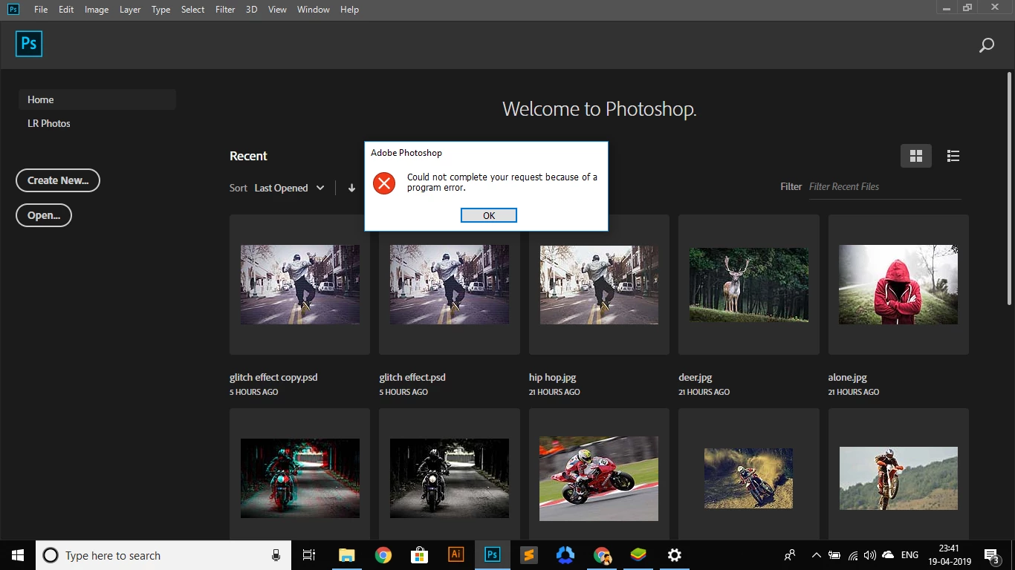Open the red racing bike thumbnail
This screenshot has height=570, width=1015.
[x=599, y=478]
